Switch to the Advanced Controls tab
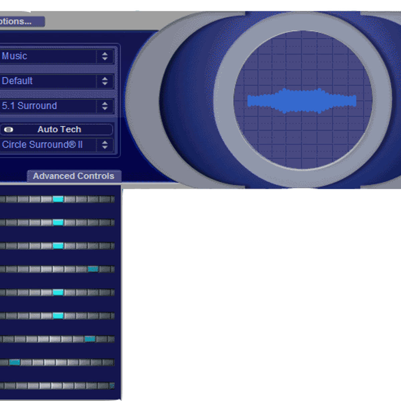Image resolution: width=401 pixels, height=401 pixels. pos(74,176)
